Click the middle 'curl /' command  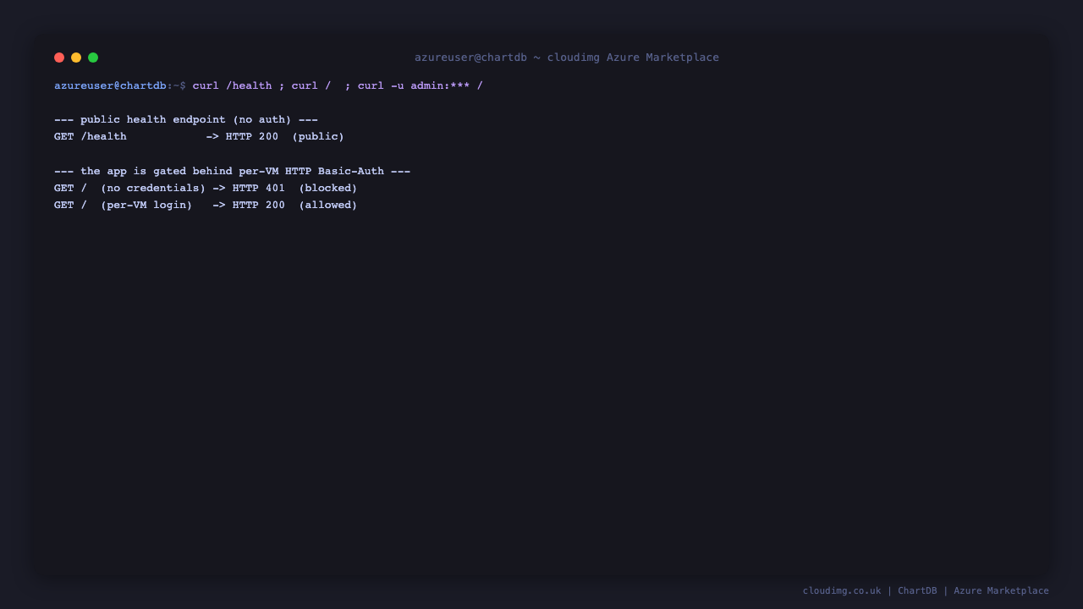pos(311,85)
